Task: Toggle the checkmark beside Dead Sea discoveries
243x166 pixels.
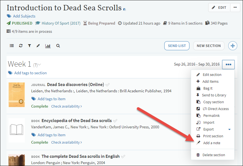Action: [107, 85]
